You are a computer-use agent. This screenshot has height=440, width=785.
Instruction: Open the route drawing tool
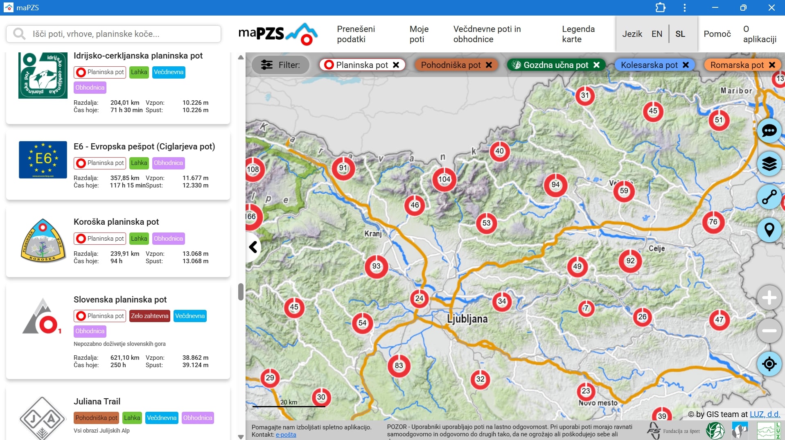[769, 197]
